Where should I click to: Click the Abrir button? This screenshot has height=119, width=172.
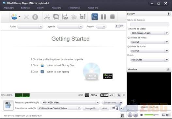tap(105, 108)
